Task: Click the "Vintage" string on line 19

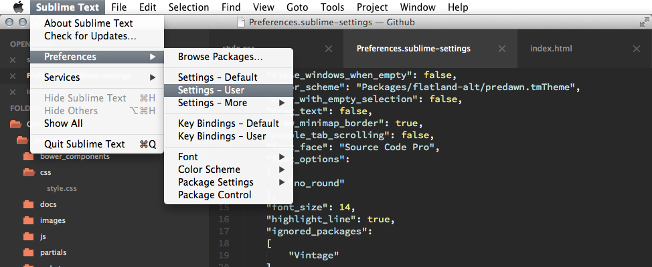Action: [x=314, y=255]
